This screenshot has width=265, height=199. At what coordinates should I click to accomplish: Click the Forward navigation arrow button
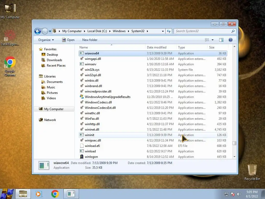(x=45, y=31)
